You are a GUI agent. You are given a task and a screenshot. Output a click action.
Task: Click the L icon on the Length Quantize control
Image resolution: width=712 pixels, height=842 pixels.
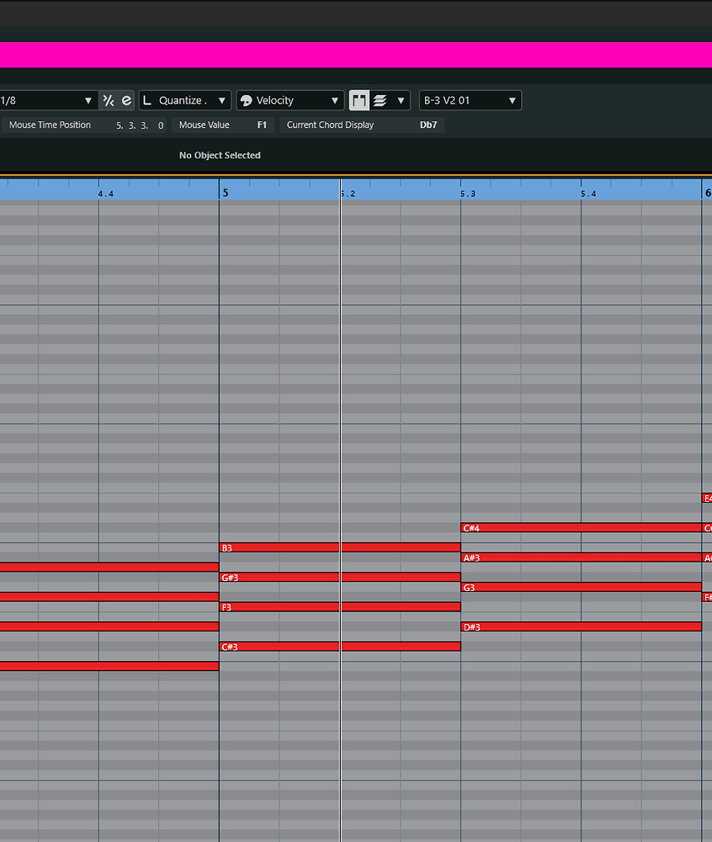coord(146,100)
